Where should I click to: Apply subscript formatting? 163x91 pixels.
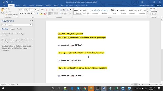tap(32, 13)
